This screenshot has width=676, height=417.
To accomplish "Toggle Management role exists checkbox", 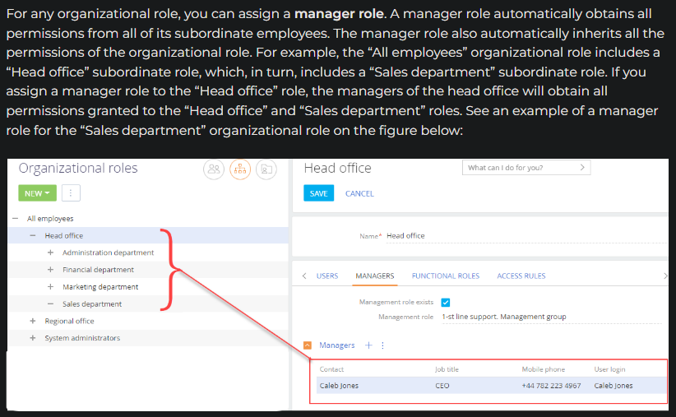I will (446, 303).
